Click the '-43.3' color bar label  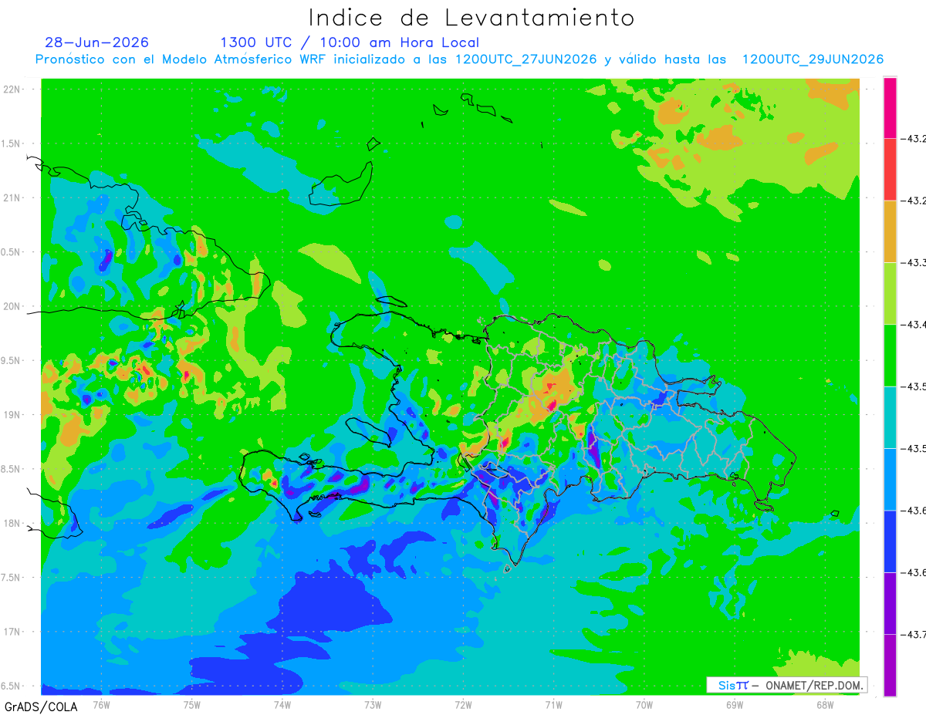click(914, 263)
